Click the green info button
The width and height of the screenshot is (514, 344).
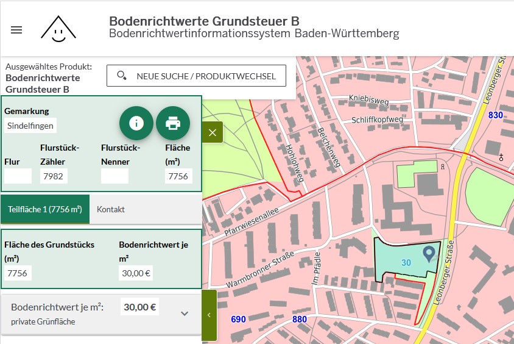(x=136, y=123)
